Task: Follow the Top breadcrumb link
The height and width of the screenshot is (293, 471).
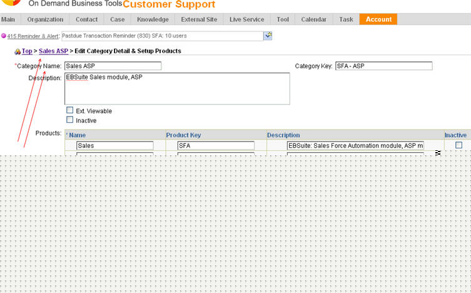Action: [27, 51]
